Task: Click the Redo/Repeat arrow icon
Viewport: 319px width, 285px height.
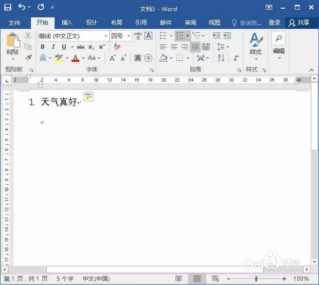Action: pos(41,7)
